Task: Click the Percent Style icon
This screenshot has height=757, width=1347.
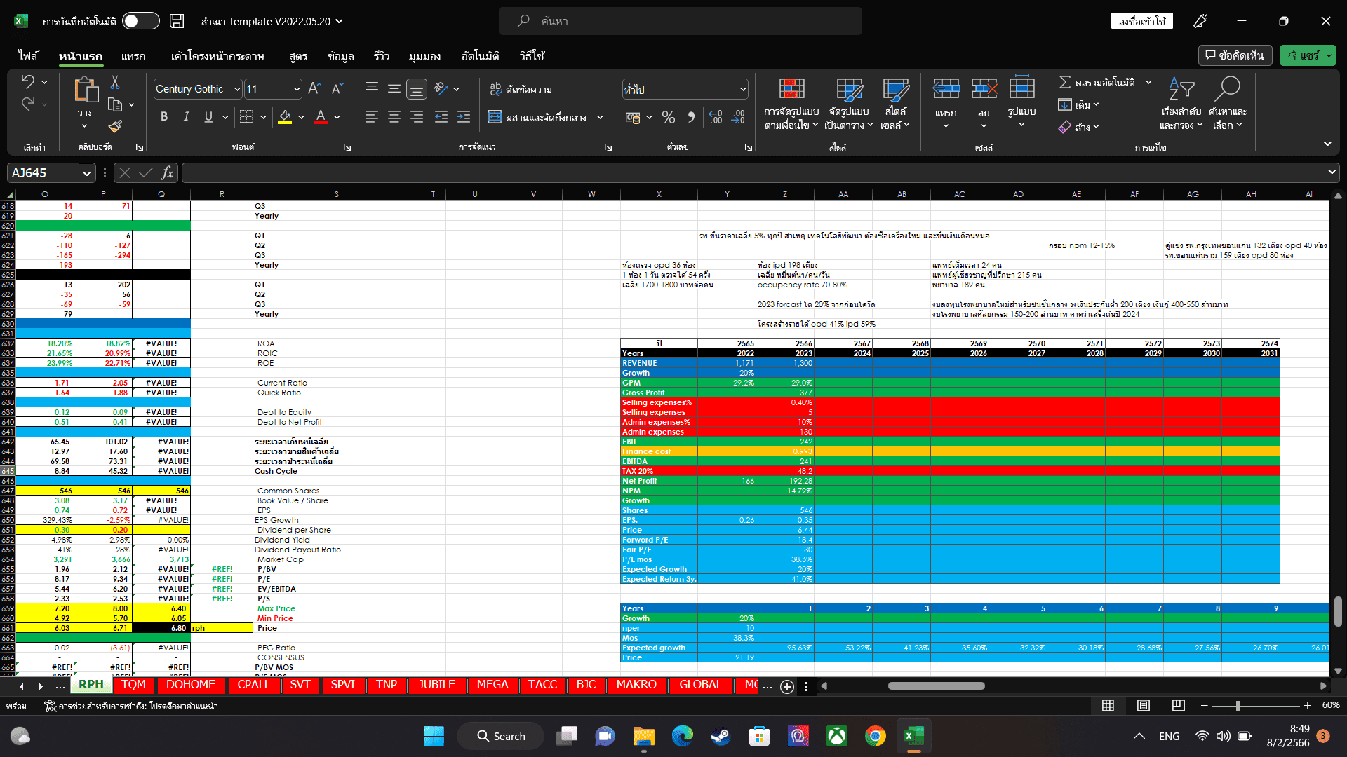Action: coord(668,117)
